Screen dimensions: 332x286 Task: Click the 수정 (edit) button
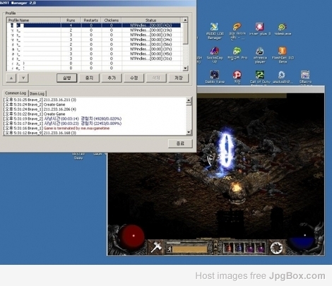pos(134,78)
